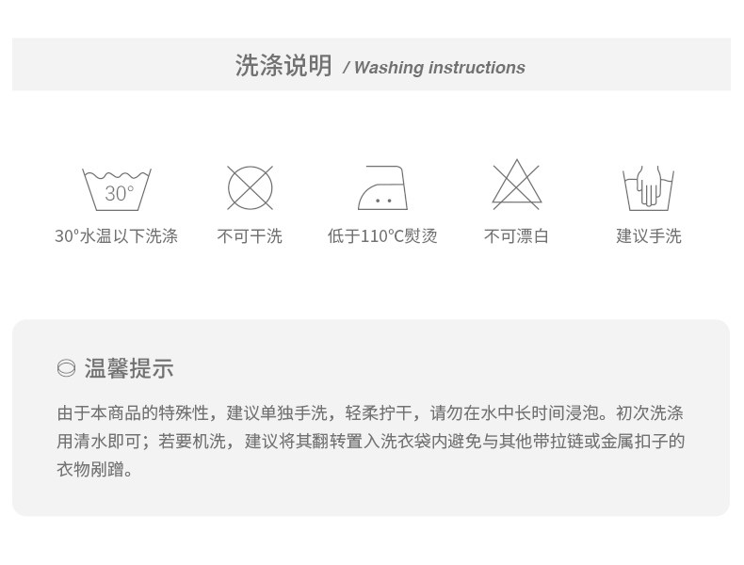Click the 温馨提示 heading

pos(129,368)
